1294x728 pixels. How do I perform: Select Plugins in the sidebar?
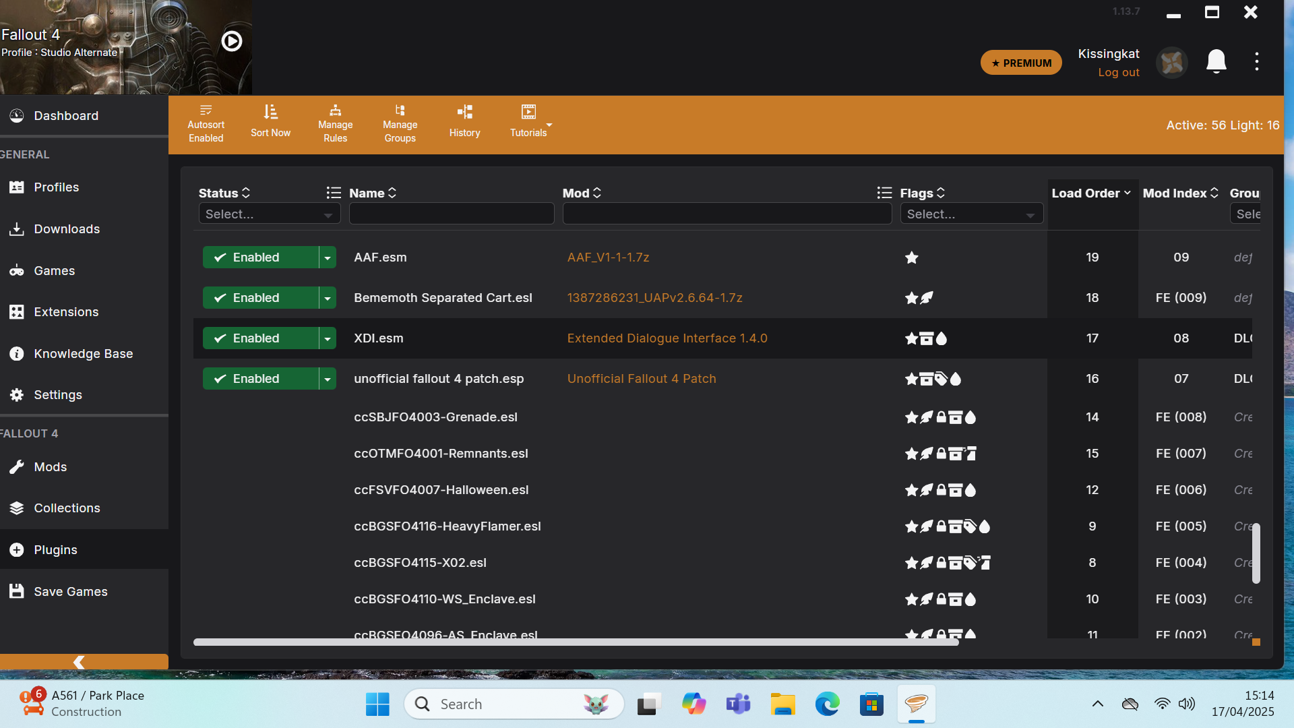click(x=84, y=550)
